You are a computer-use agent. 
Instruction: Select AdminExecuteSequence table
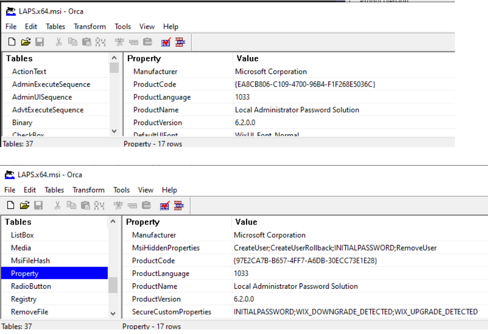(x=51, y=84)
